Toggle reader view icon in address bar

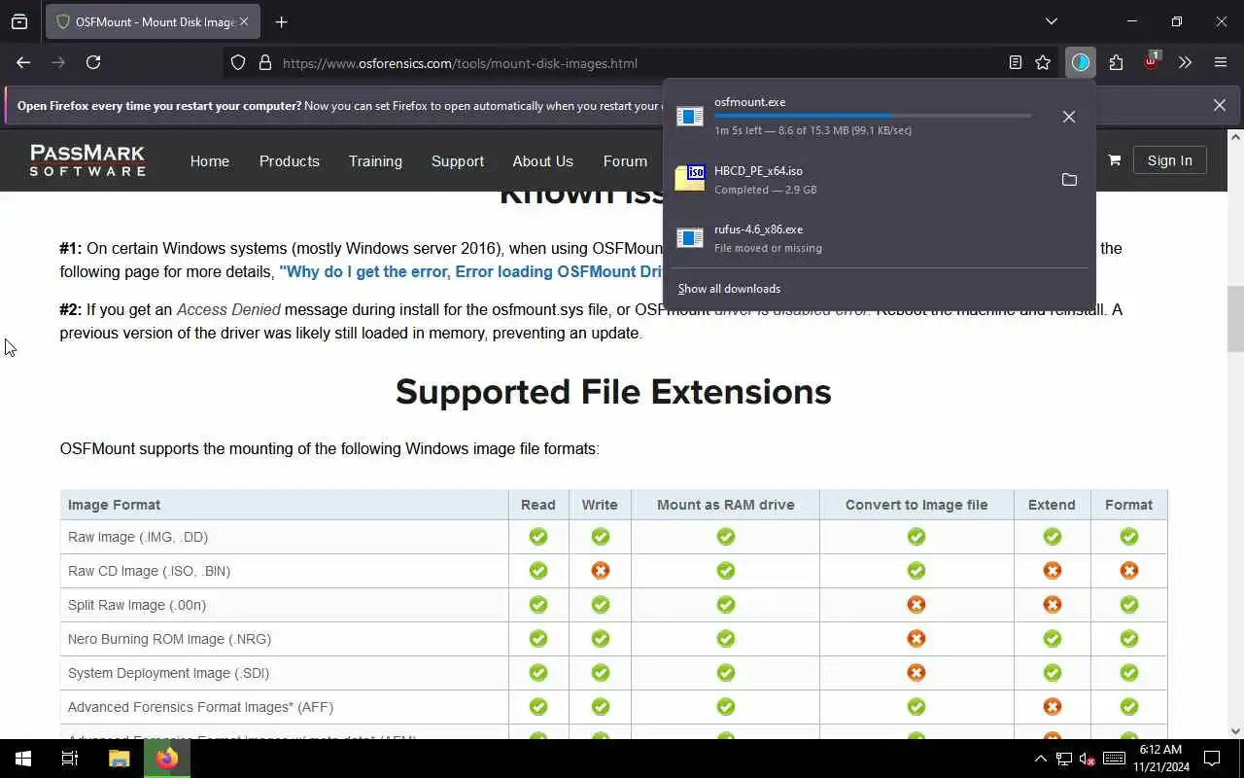pos(1016,62)
